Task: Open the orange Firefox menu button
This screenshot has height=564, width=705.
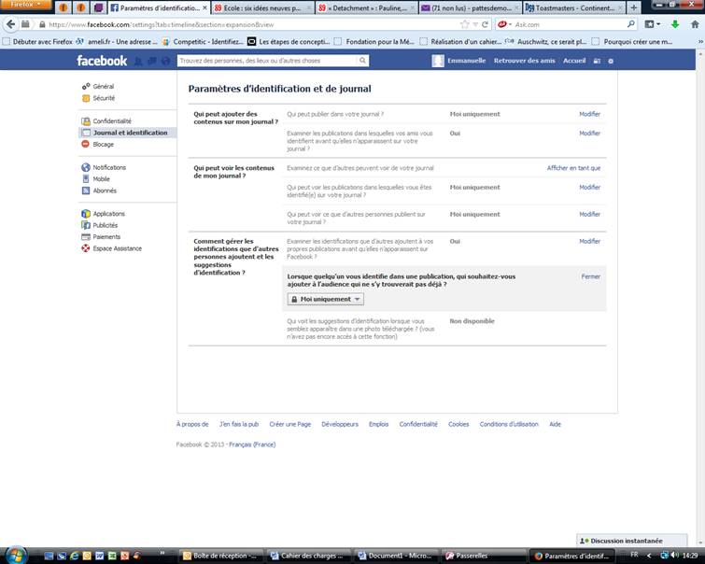Action: tap(25, 5)
